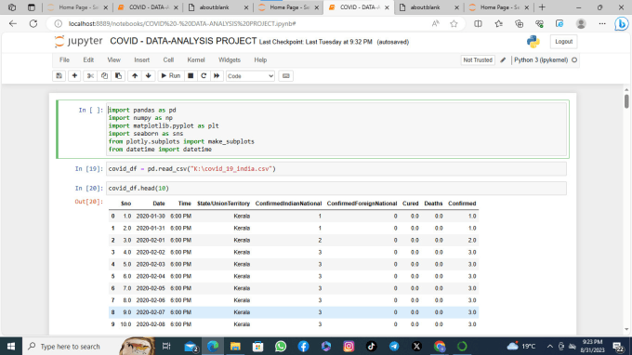Viewport: 632px width, 355px height.
Task: Click the Date column header
Action: tap(159, 204)
